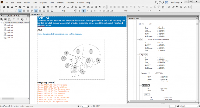
Task: Select part03.xml in book tree
Action: [x=10, y=33]
